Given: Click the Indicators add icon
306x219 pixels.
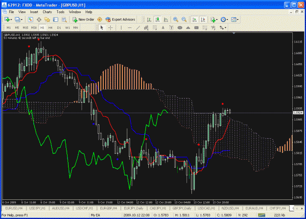Looking at the screenshot, I should 212,19.
